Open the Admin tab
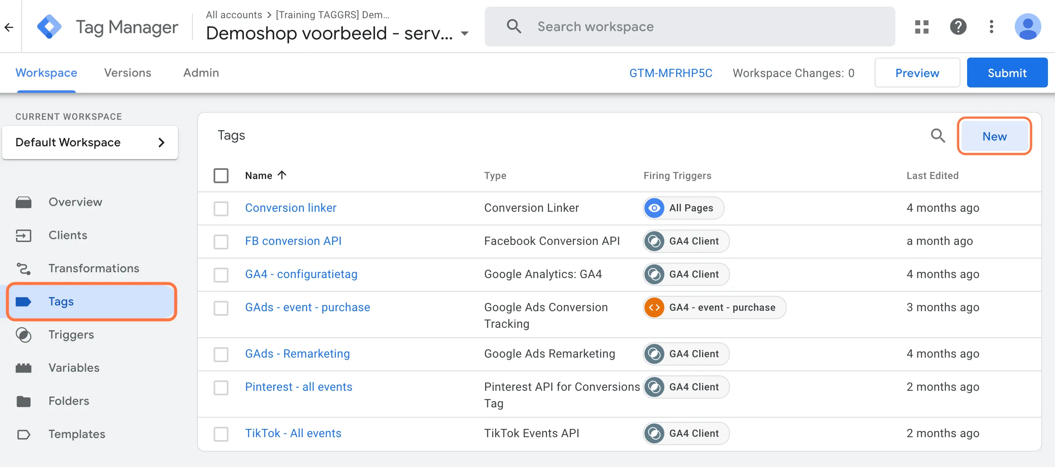 [x=200, y=72]
